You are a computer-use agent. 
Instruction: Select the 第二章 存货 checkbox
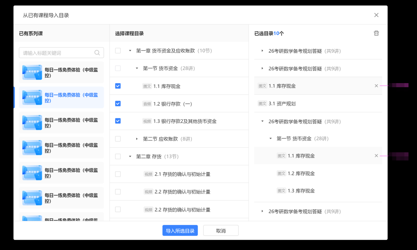pos(118,156)
